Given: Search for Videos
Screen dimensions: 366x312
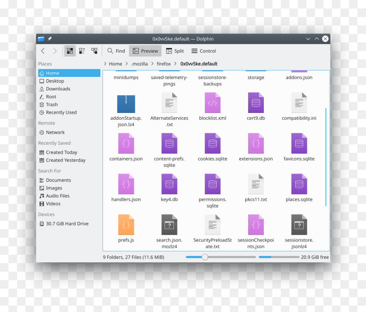Looking at the screenshot, I should (x=69, y=204).
